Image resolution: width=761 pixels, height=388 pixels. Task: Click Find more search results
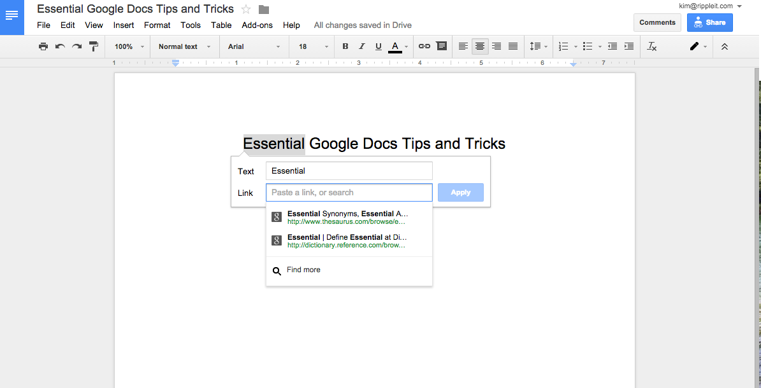[349, 270]
